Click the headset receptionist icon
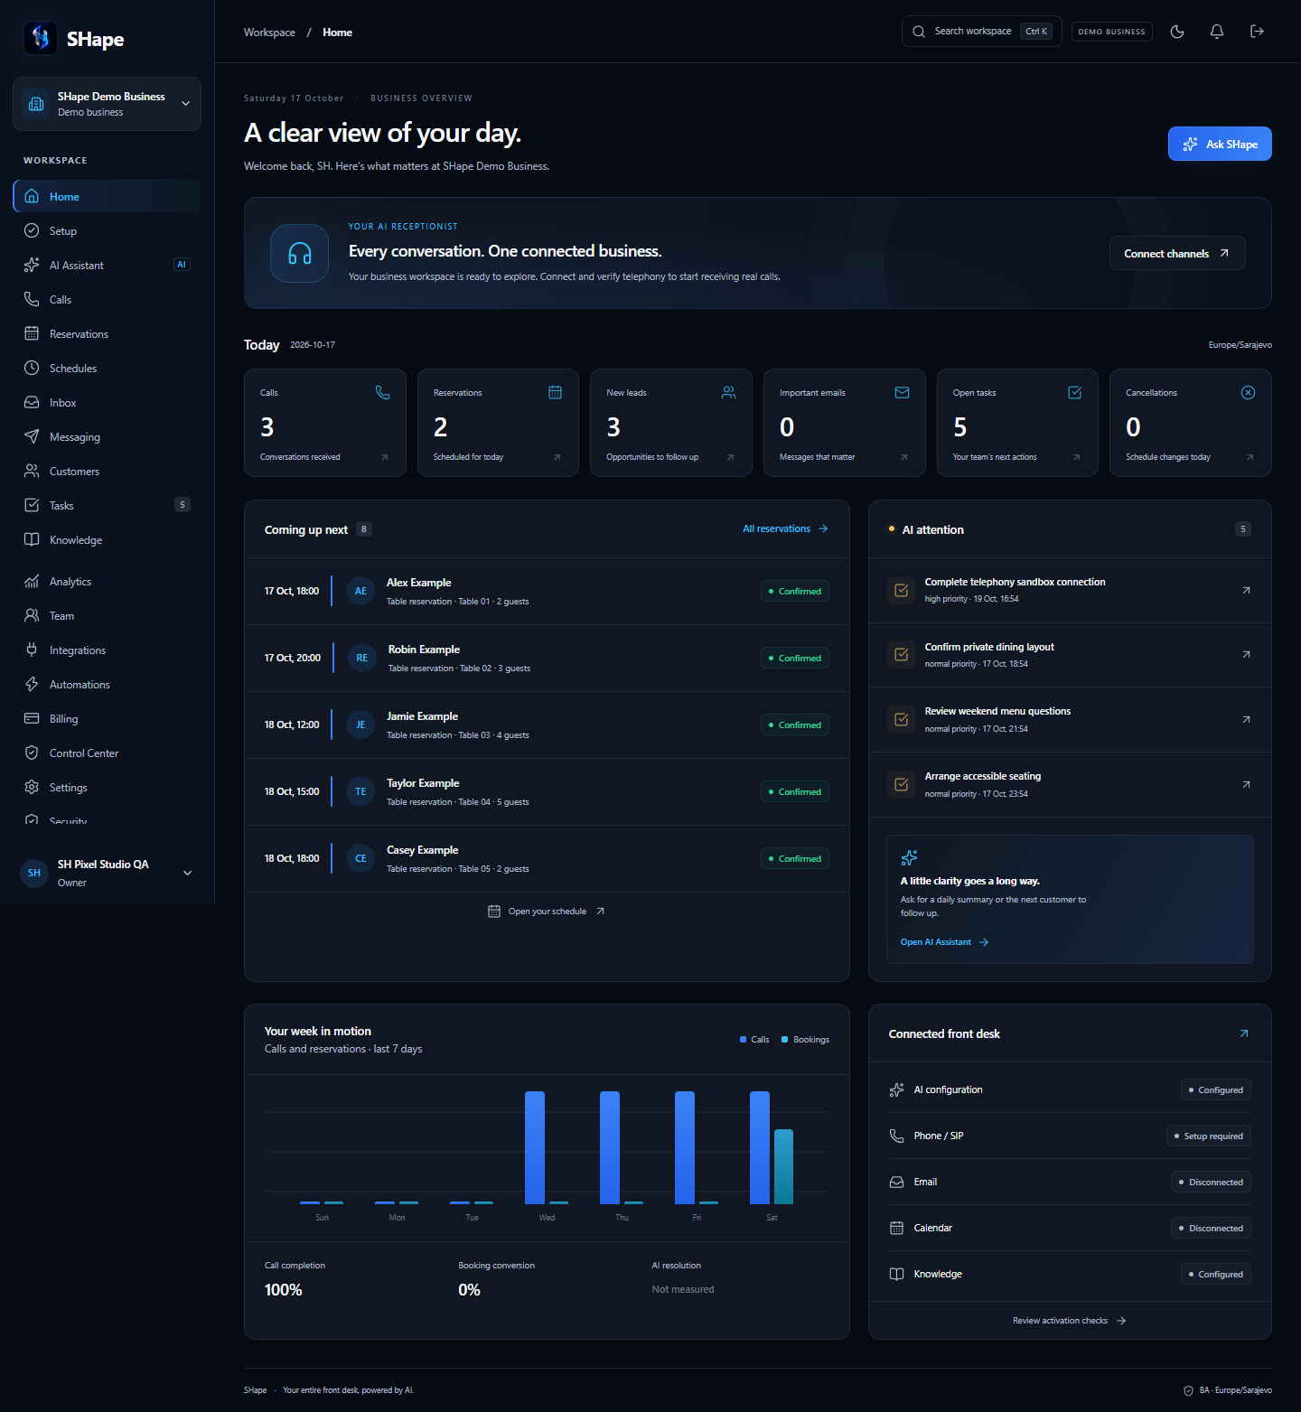The image size is (1301, 1412). [x=300, y=253]
